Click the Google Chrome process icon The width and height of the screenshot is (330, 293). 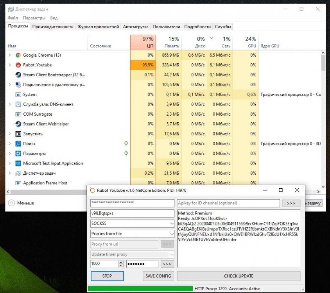(18, 55)
